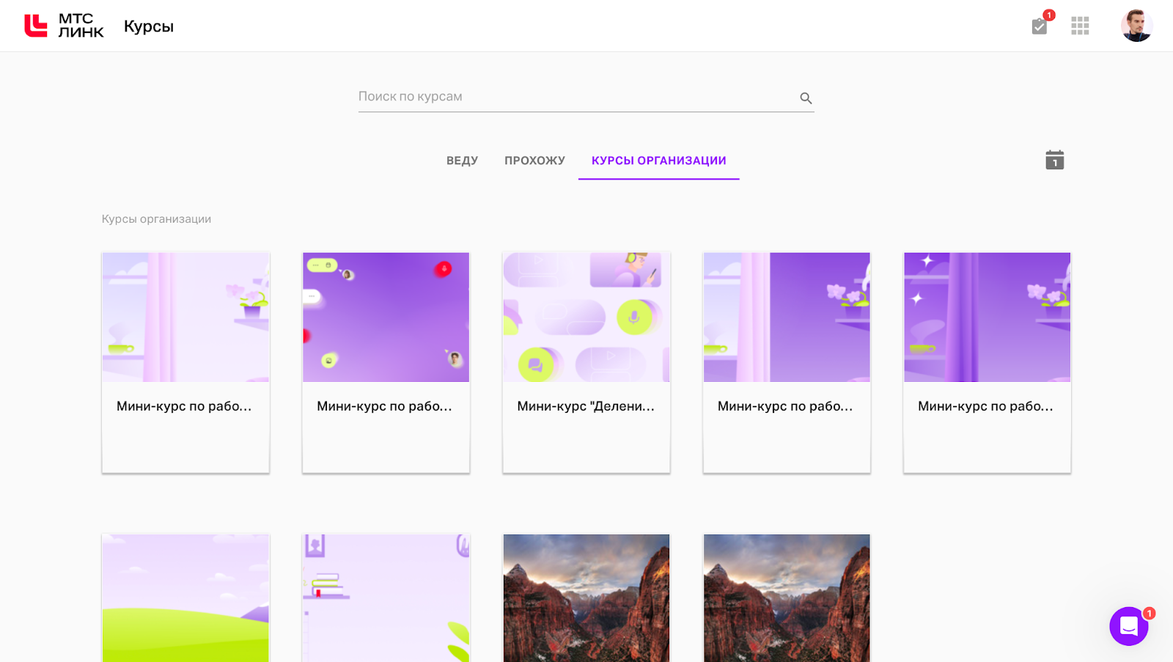The height and width of the screenshot is (662, 1173).
Task: Open the course card with books shelf thumbnail
Action: (386, 597)
